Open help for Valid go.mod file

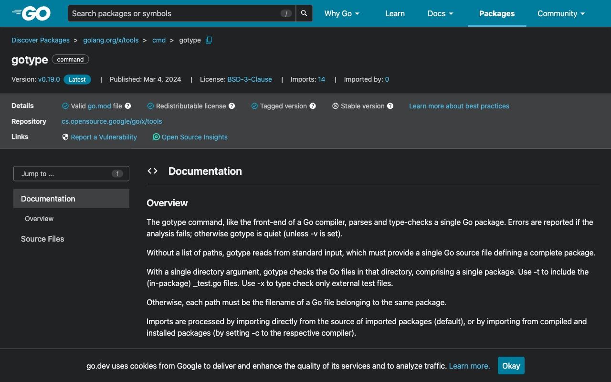coord(128,106)
